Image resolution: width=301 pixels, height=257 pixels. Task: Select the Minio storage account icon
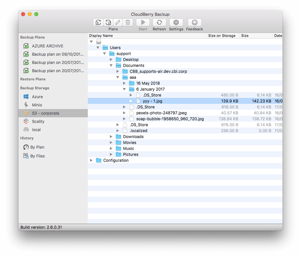(x=26, y=105)
